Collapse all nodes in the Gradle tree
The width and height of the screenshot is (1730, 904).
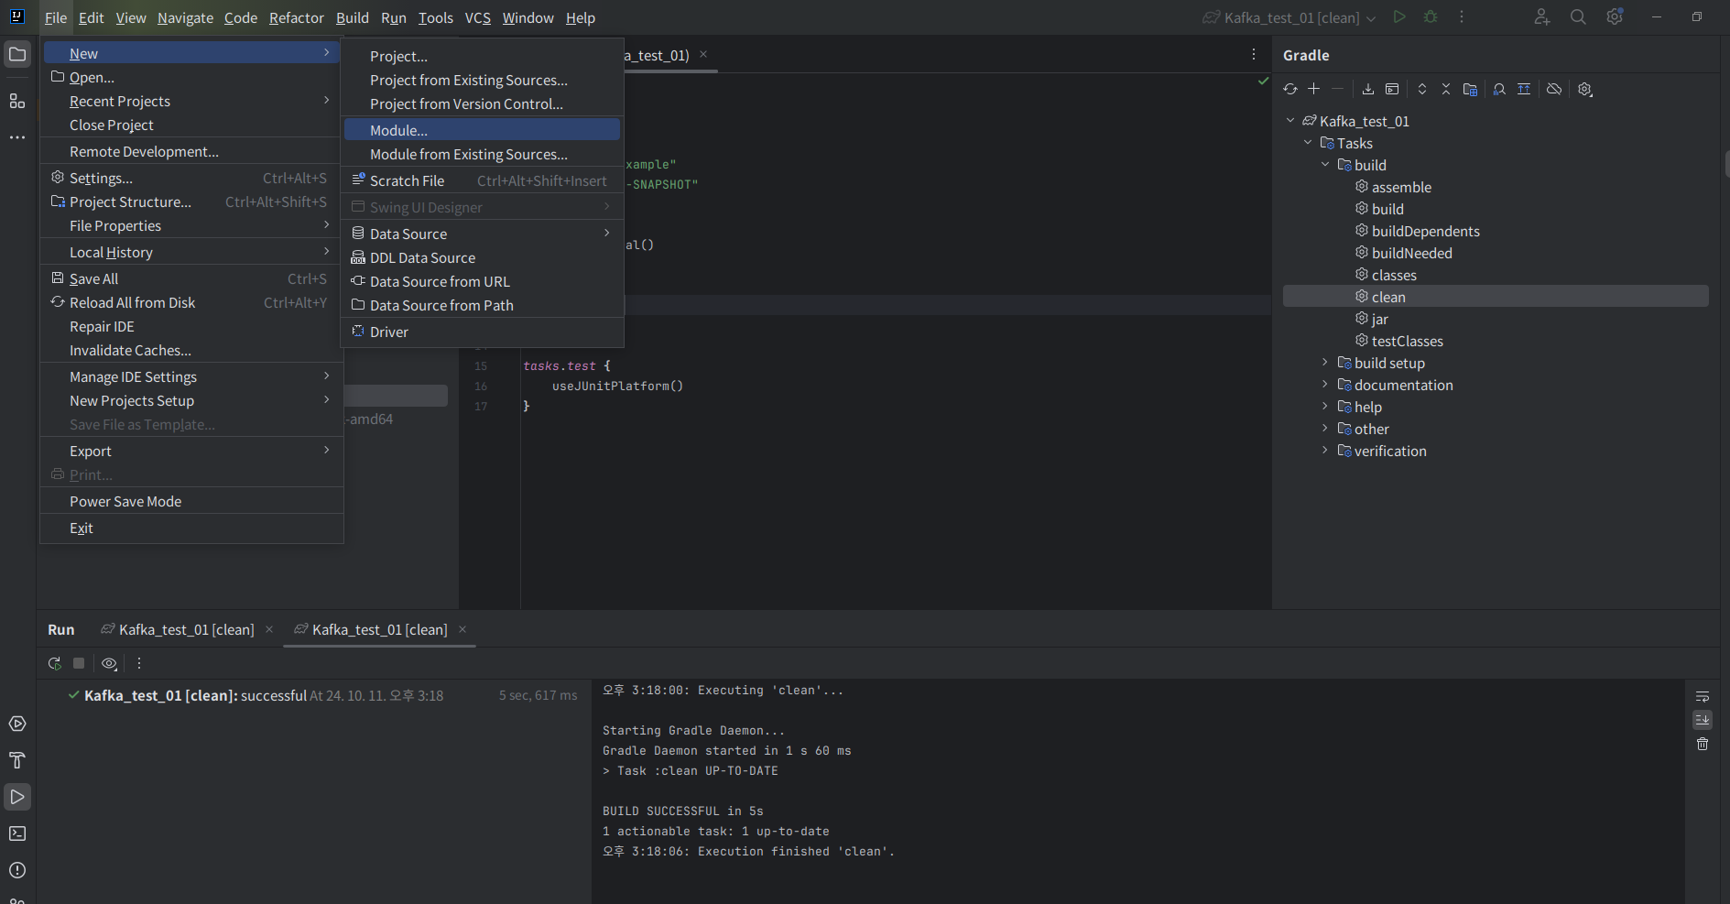1446,89
